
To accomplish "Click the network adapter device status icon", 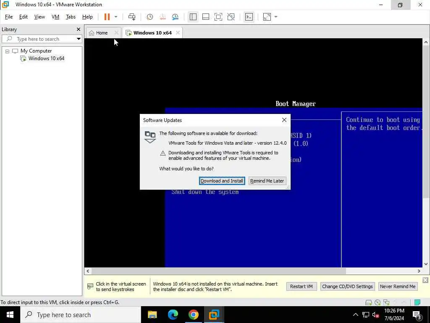I will coord(386,302).
